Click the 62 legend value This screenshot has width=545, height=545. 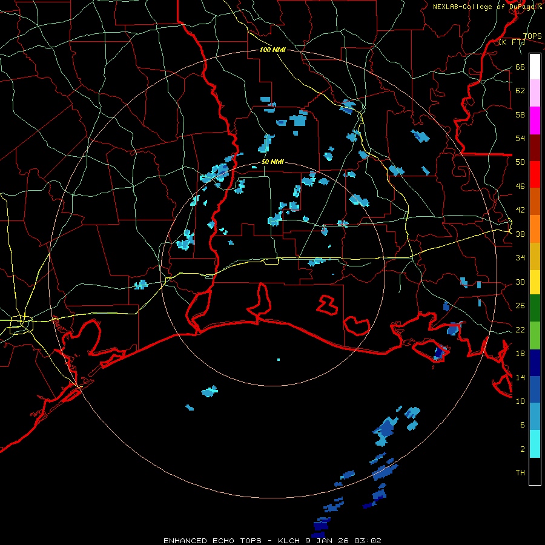[520, 90]
